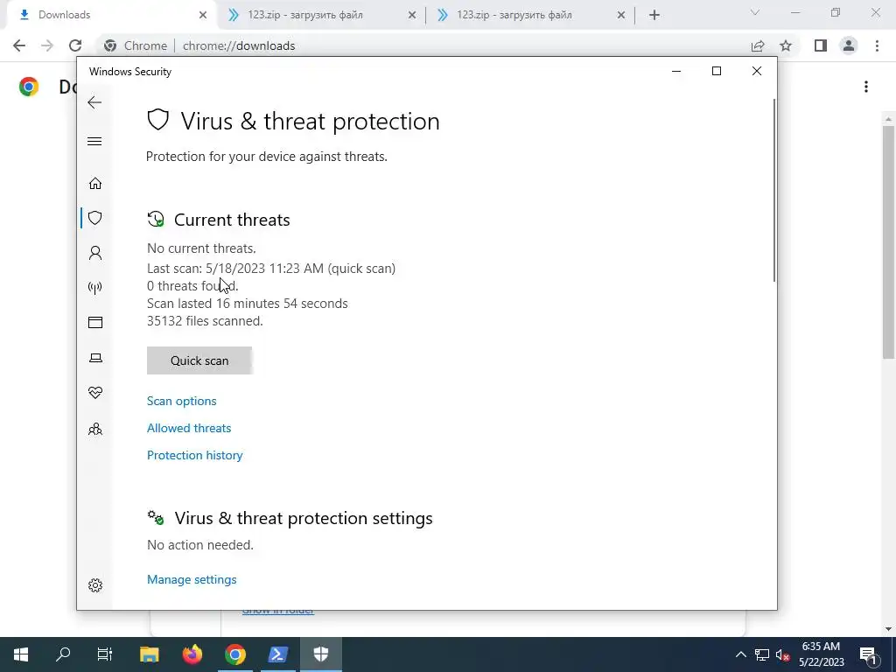Viewport: 896px width, 672px height.
Task: Close Windows Security window
Action: [x=757, y=71]
